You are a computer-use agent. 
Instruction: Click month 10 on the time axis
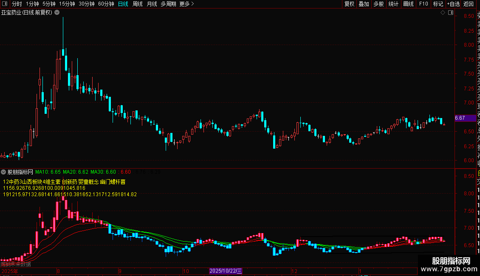click(186, 271)
